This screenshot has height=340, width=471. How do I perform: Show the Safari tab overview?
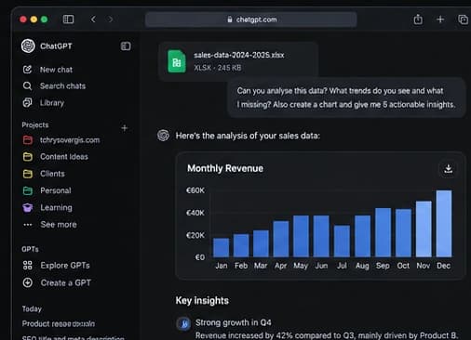463,20
